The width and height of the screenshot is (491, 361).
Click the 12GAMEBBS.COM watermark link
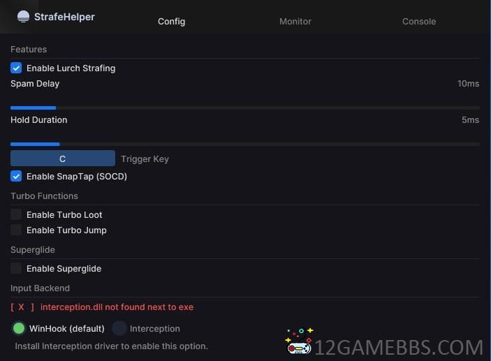pyautogui.click(x=399, y=348)
